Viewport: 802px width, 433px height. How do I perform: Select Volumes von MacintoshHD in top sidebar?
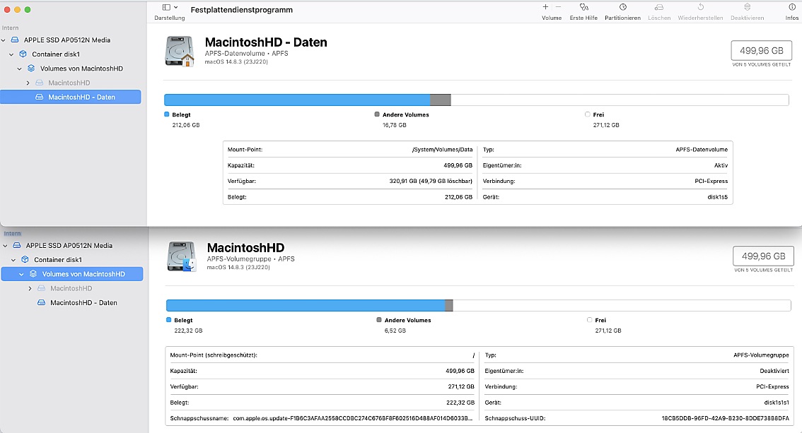point(81,69)
